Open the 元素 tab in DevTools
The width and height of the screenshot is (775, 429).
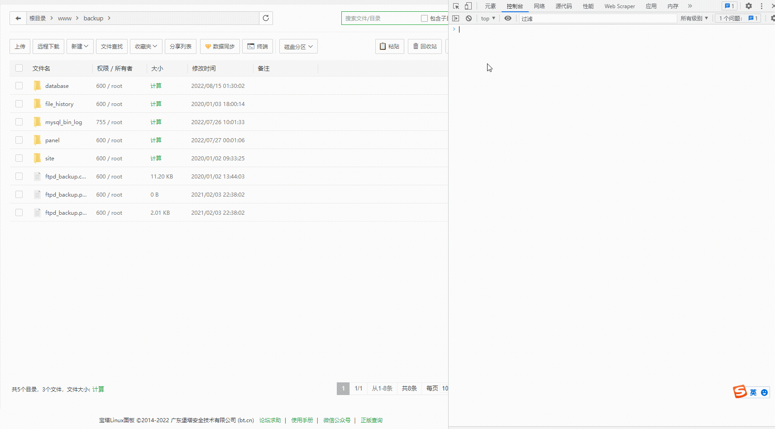click(490, 6)
